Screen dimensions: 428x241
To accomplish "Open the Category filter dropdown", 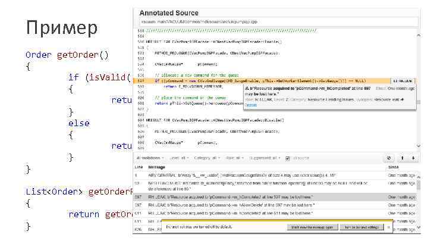I will 207,158.
